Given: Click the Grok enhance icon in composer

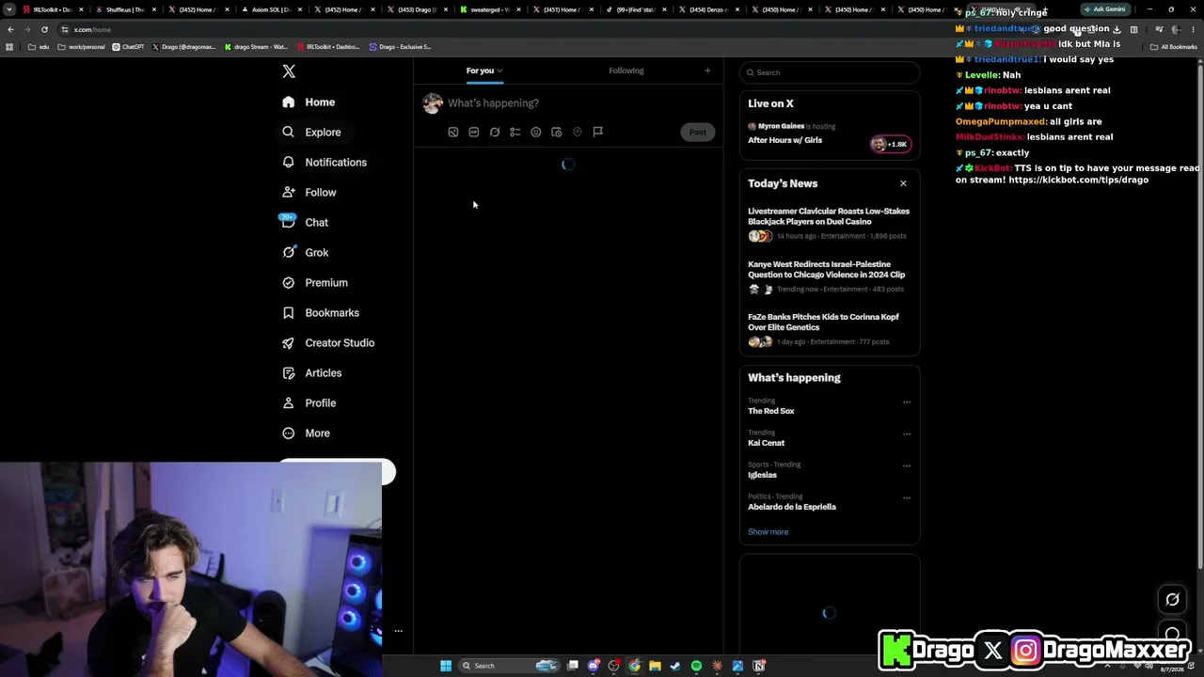Looking at the screenshot, I should tap(495, 133).
